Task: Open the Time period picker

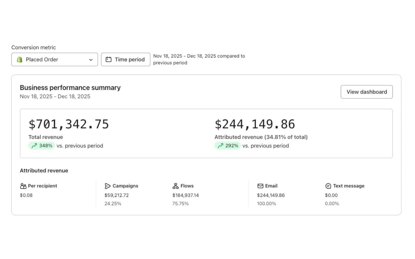Action: pyautogui.click(x=126, y=60)
